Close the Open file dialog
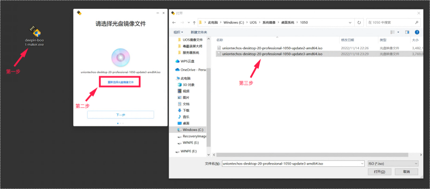The height and width of the screenshot is (189, 430). click(x=419, y=13)
